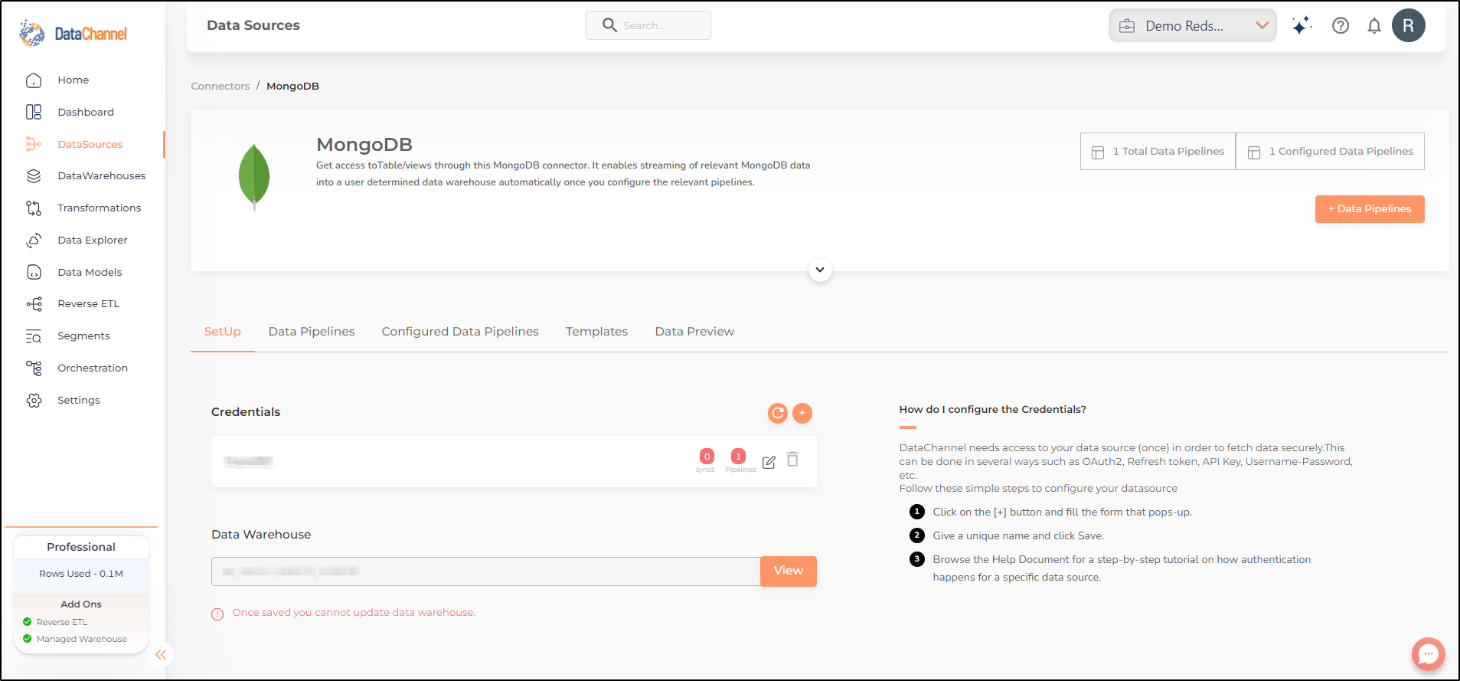The height and width of the screenshot is (681, 1460).
Task: Open Orchestration text in sidebar
Action: [93, 368]
